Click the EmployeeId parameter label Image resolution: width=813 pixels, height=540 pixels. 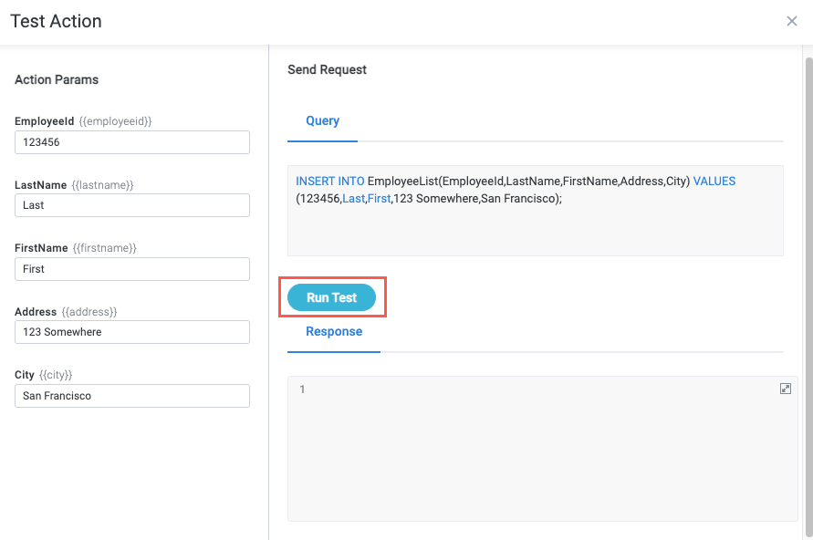(x=44, y=120)
